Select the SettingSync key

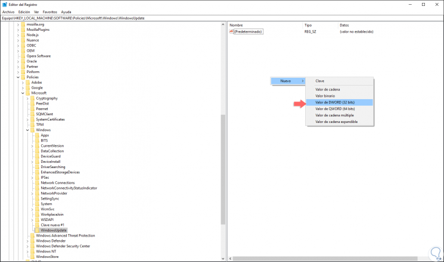coord(50,198)
